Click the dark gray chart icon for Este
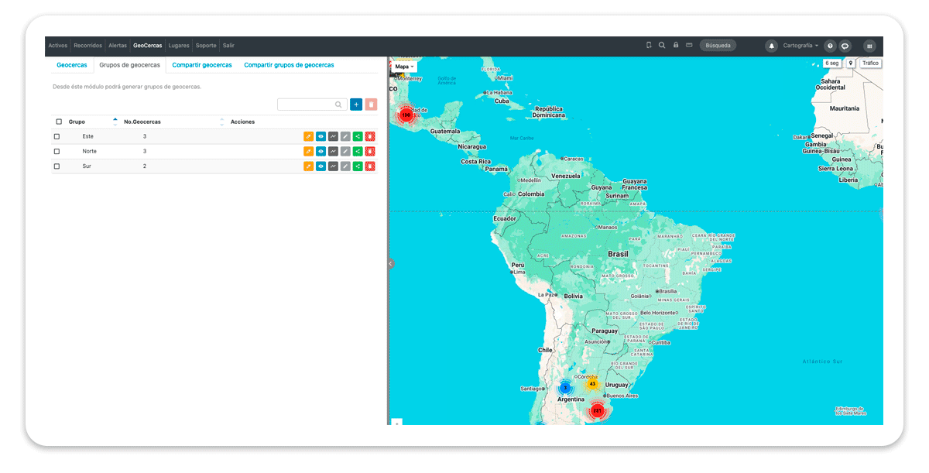Viewport: 929px width, 473px height. coord(333,136)
